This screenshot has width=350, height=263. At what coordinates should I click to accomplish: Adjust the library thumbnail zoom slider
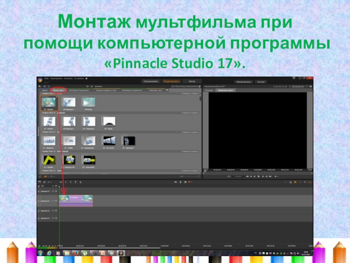coord(190,177)
